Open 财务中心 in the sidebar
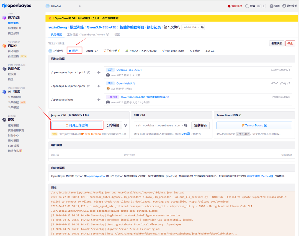The width and height of the screenshot is (299, 236). pyautogui.click(x=13, y=135)
